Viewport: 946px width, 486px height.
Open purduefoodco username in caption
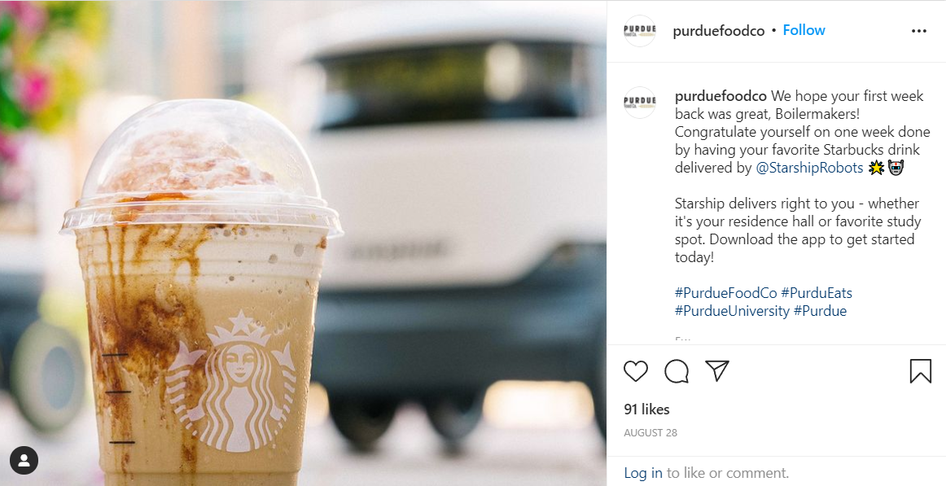click(x=720, y=97)
